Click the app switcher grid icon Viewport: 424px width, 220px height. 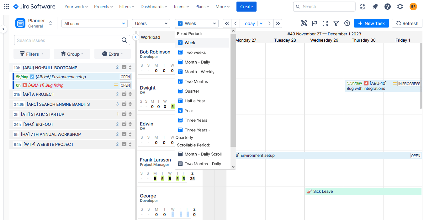click(6, 6)
